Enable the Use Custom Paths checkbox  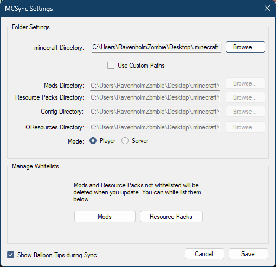pos(111,66)
